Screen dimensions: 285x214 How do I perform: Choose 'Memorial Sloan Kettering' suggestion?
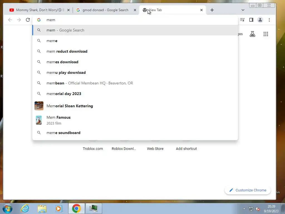click(x=135, y=106)
